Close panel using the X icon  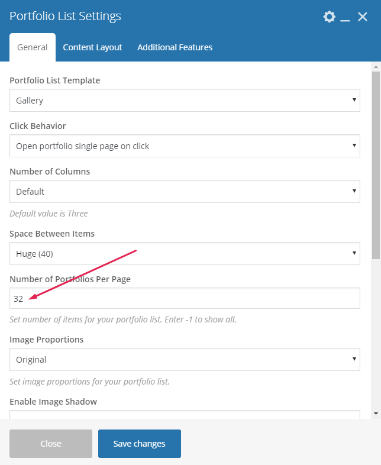click(363, 17)
